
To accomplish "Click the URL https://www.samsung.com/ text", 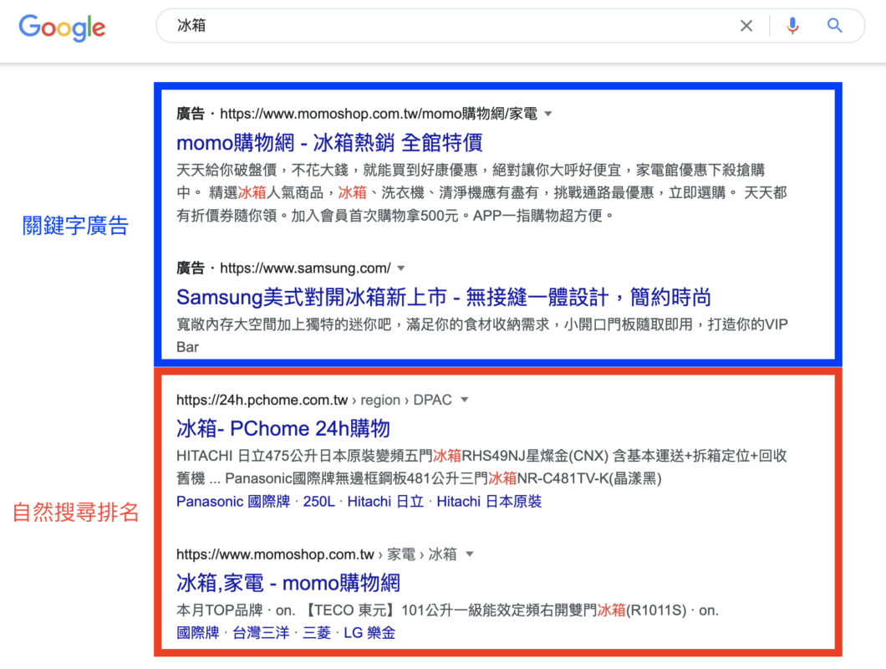I will 305,268.
